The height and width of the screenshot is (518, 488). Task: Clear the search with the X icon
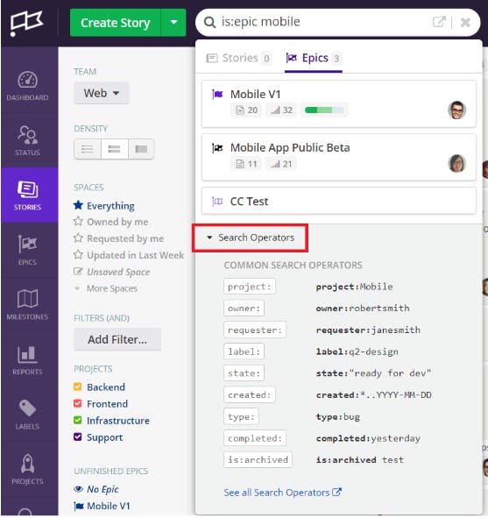tap(465, 22)
